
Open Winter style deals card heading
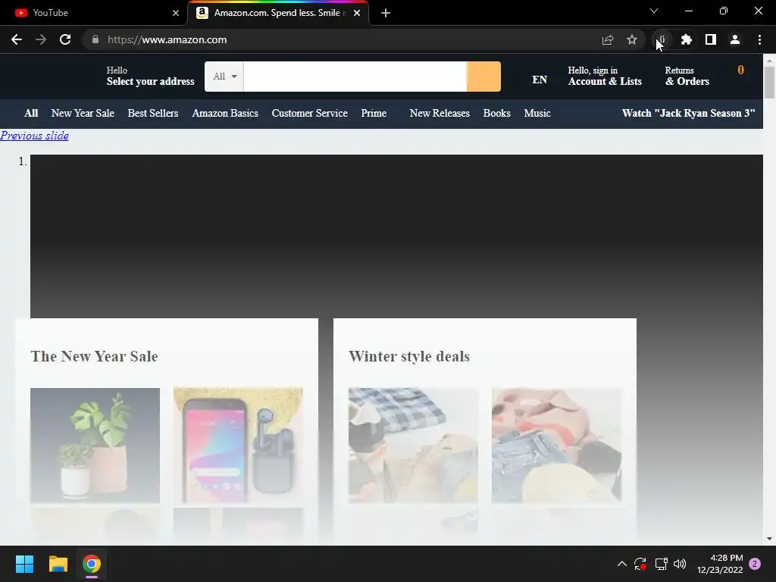pos(409,356)
